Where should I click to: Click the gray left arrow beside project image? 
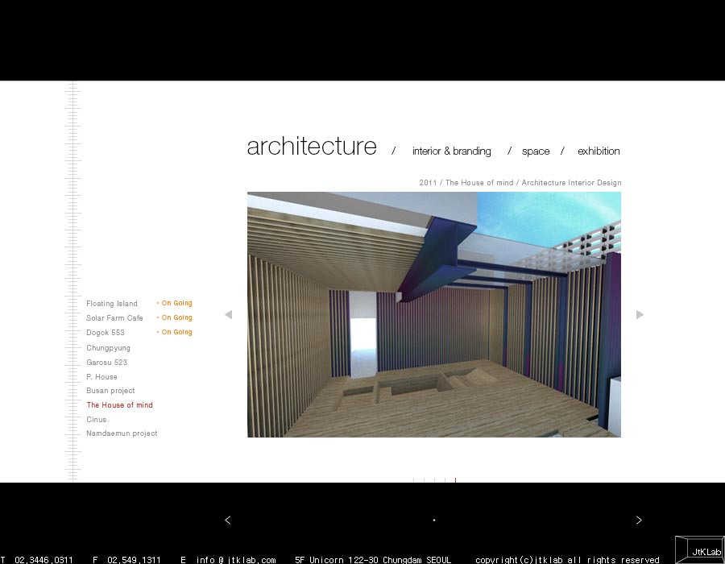tap(229, 315)
